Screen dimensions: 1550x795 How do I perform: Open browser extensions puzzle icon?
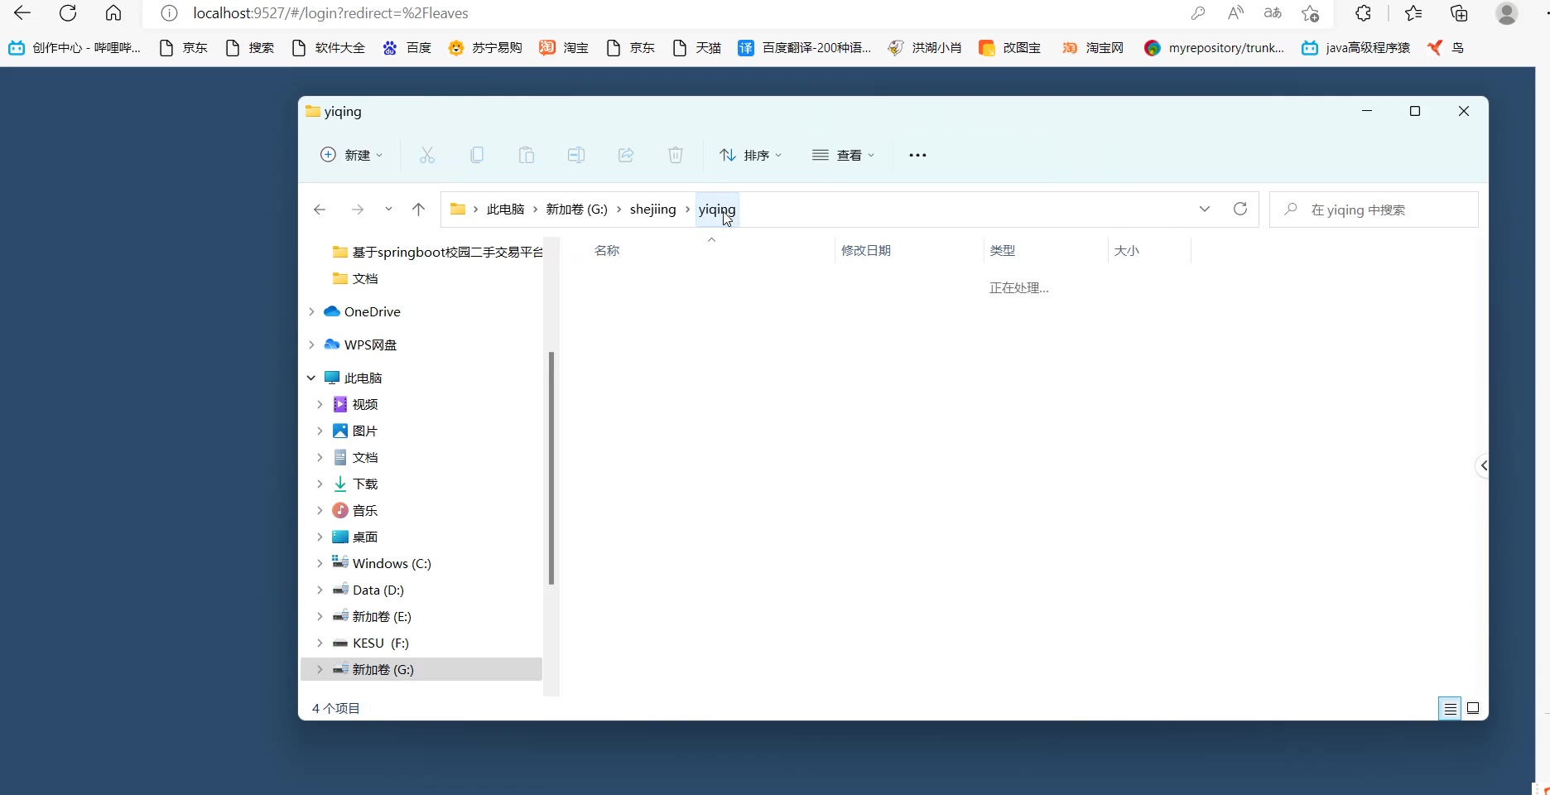coord(1363,13)
